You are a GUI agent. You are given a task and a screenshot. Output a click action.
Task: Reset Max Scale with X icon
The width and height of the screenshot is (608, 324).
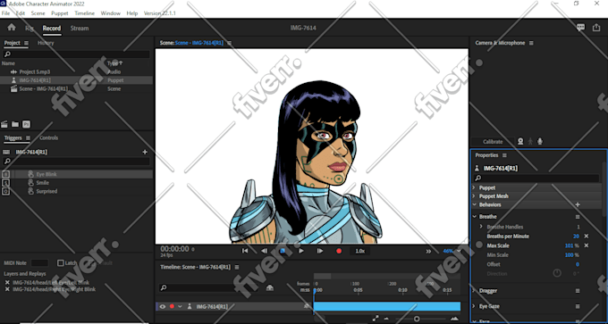pos(587,245)
